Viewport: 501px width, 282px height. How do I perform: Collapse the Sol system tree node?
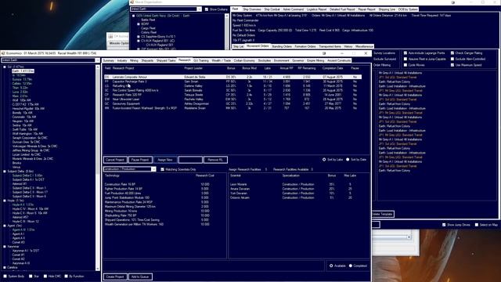click(5, 67)
